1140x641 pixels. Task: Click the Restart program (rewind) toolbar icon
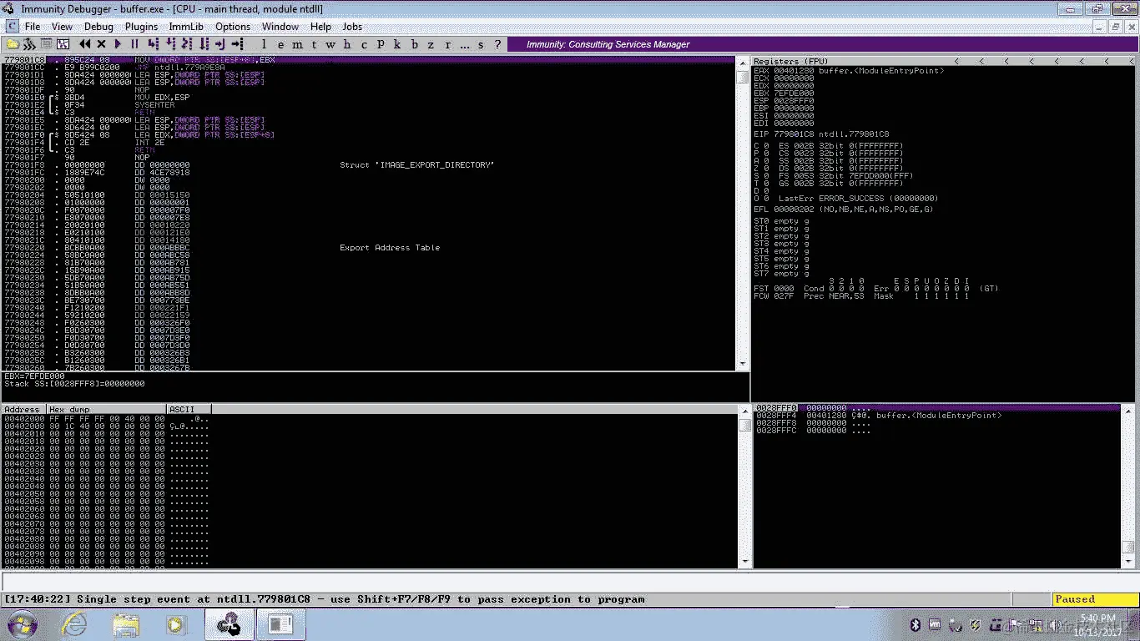85,43
